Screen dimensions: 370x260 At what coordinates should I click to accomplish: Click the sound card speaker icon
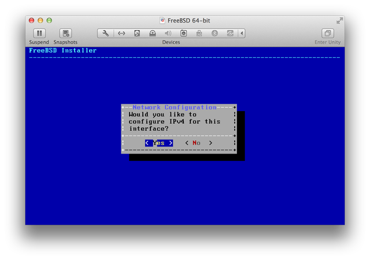(x=168, y=34)
